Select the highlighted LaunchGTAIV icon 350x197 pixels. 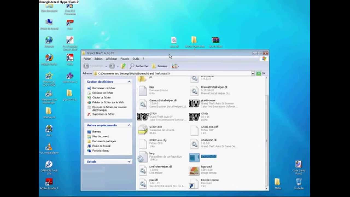tap(194, 157)
